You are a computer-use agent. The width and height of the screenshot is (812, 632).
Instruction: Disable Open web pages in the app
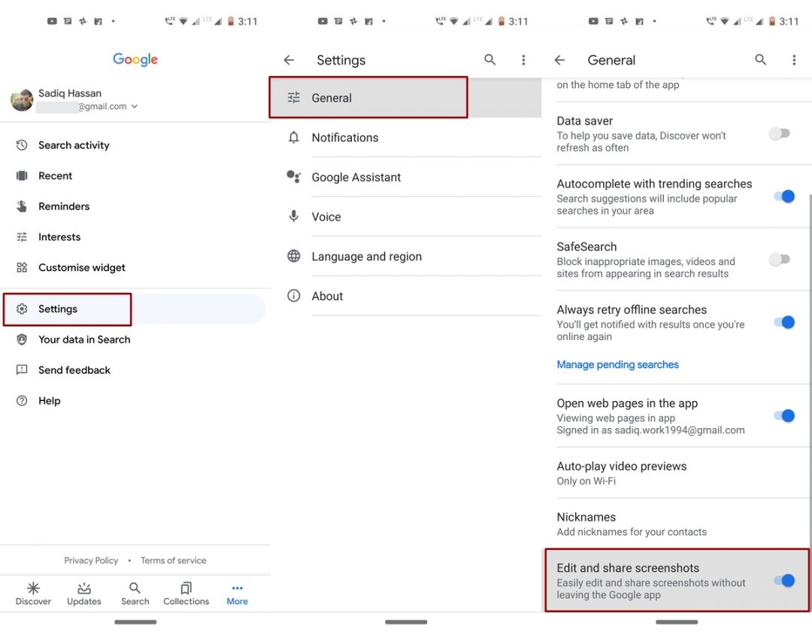pyautogui.click(x=784, y=415)
